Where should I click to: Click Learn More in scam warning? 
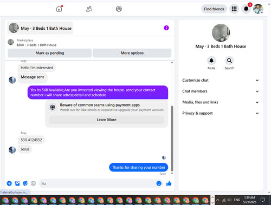[x=106, y=120]
